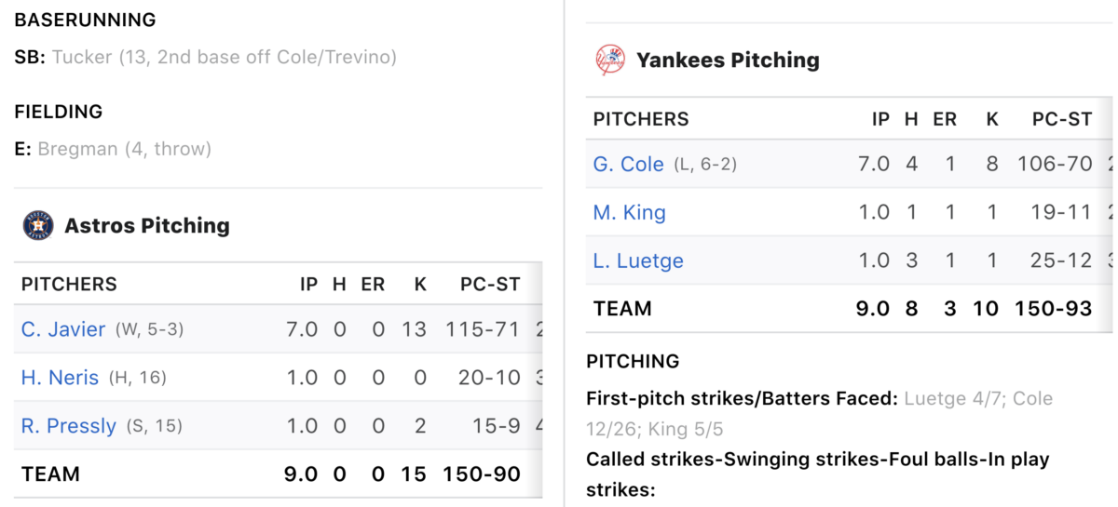Click the Yankees Pitching heading
Screen dimensions: 1118x507
tap(728, 60)
